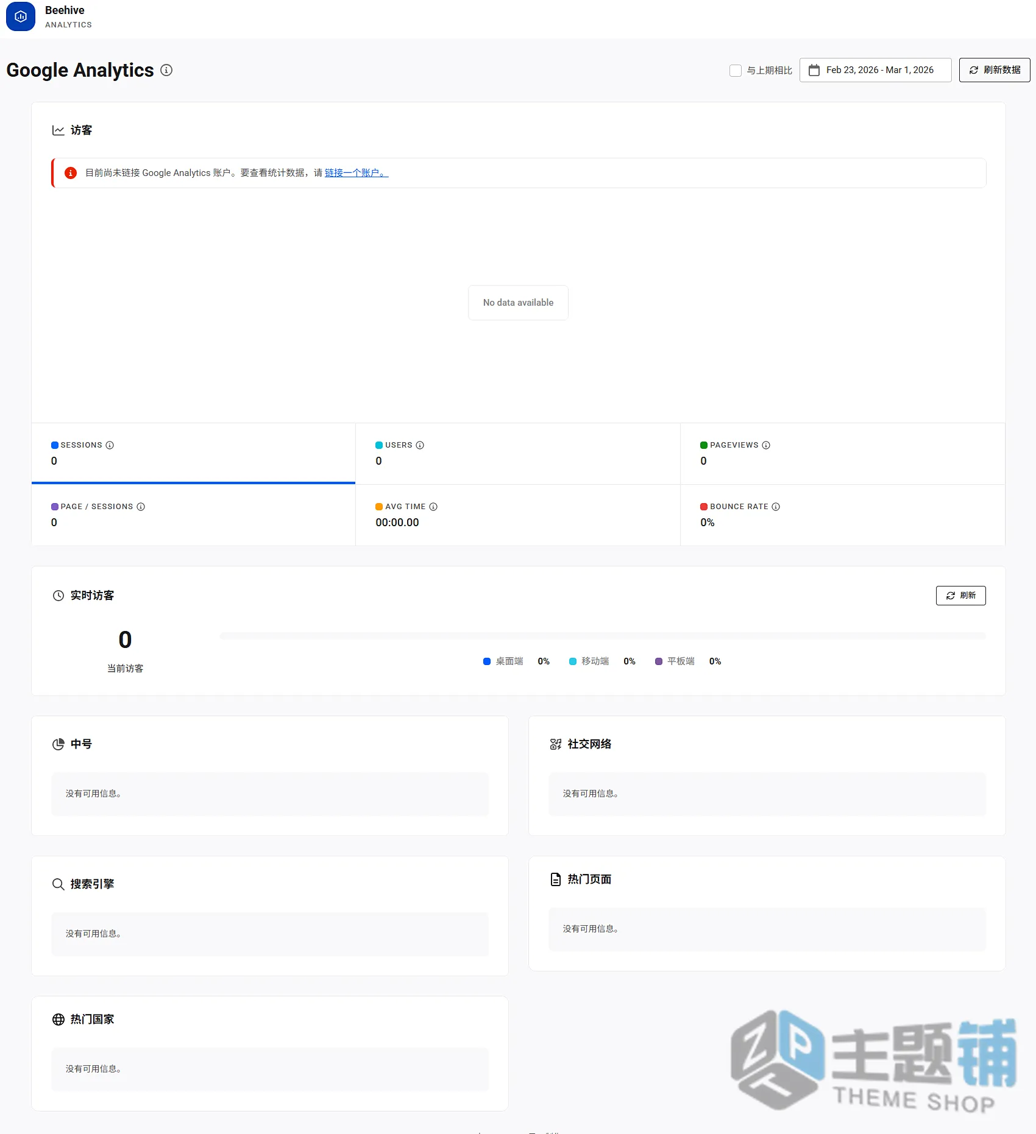This screenshot has height=1134, width=1036.
Task: Open the Feb 23, 2026 - Mar 1, 2026 date picker
Action: point(875,70)
